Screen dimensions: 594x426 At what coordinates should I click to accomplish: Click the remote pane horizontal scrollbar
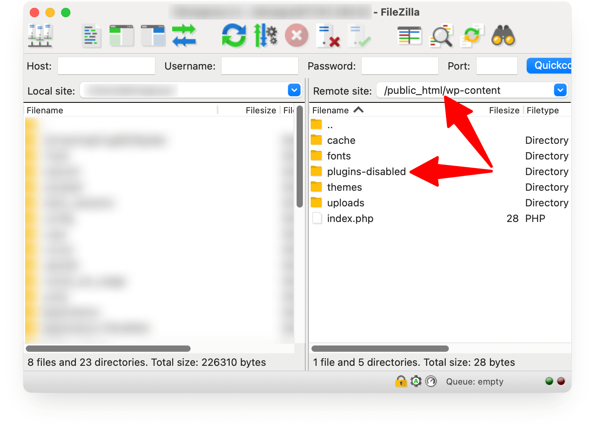pos(380,348)
